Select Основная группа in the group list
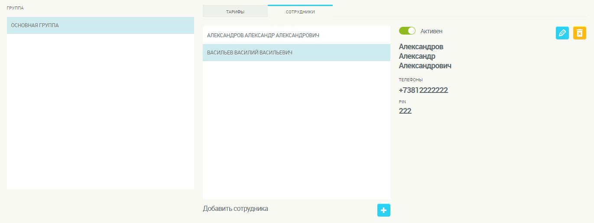Viewport: 594px width, 223px height. coord(100,25)
